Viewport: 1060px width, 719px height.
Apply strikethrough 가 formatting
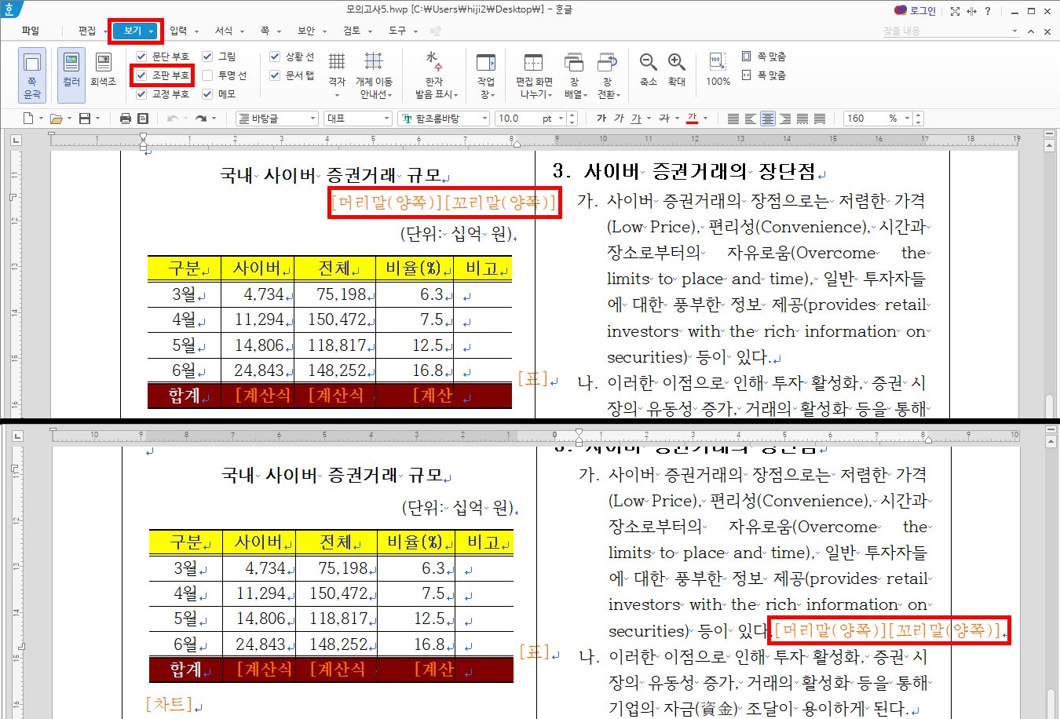point(663,119)
